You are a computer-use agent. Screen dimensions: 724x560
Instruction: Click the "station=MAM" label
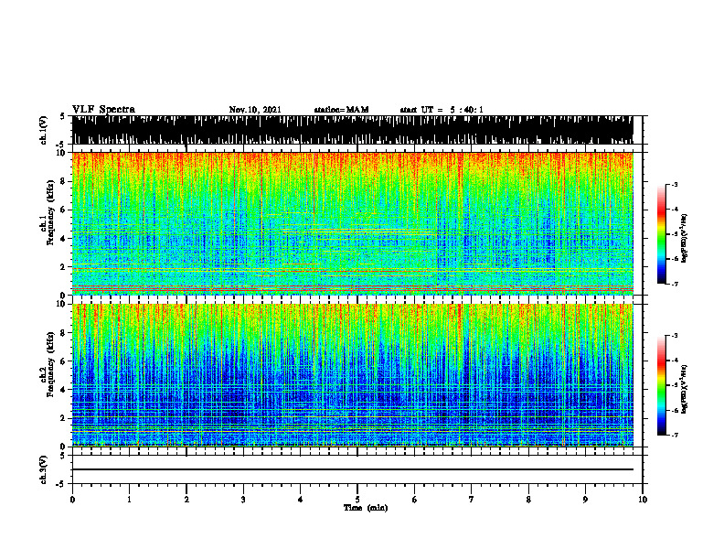click(x=341, y=110)
